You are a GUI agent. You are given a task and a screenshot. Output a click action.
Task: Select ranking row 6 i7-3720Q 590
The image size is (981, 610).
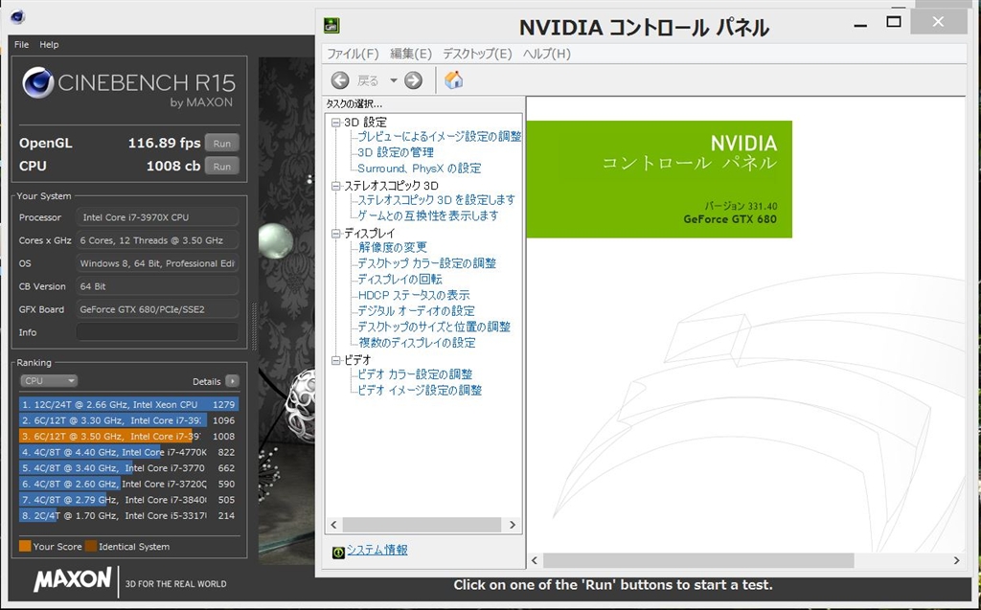(129, 485)
